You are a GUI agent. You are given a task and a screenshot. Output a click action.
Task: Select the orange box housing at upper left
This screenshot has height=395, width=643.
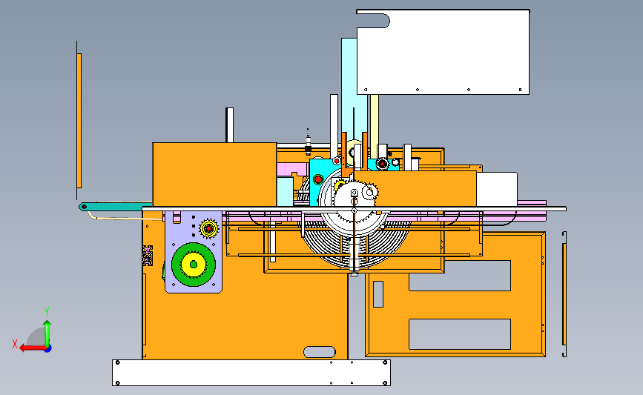coord(214,175)
